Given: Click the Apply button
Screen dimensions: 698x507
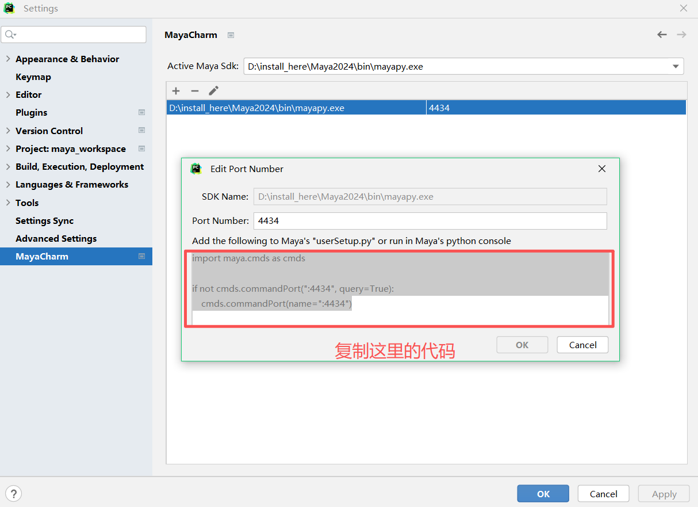Looking at the screenshot, I should coord(664,494).
